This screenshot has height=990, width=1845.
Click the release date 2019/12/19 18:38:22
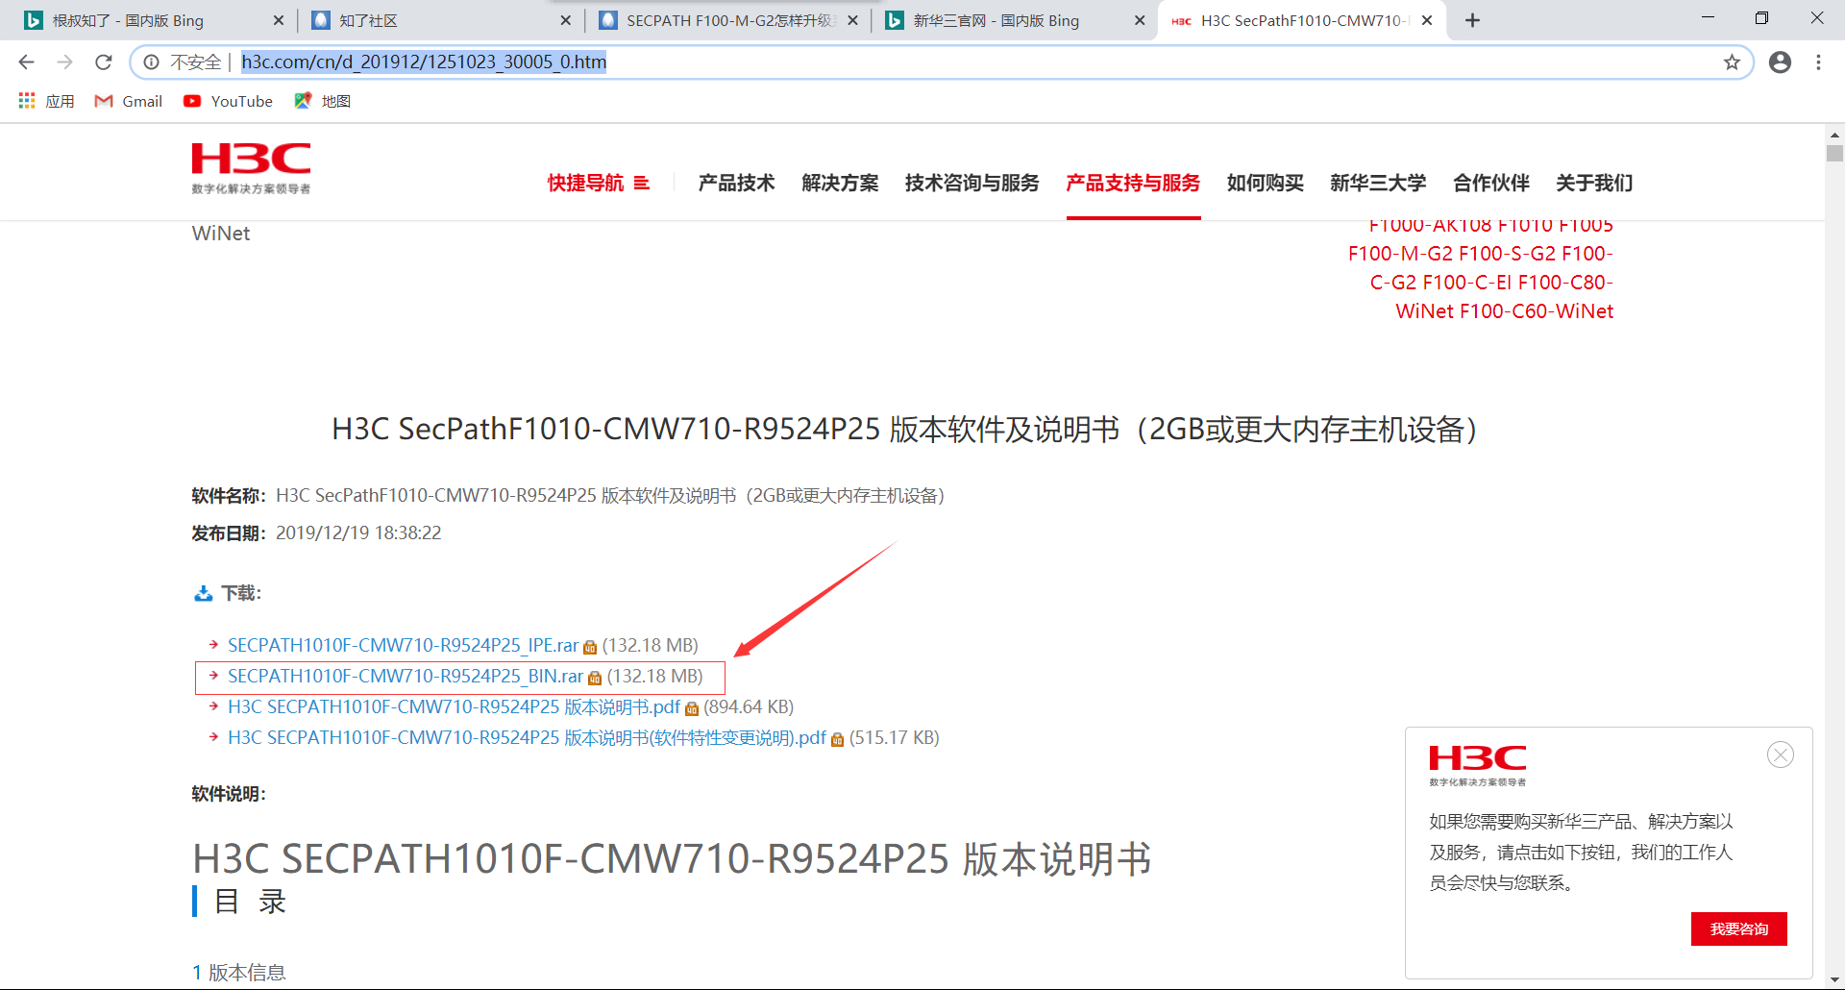tap(358, 532)
